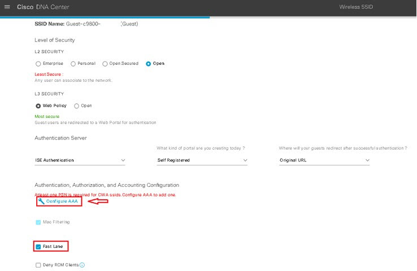Click the Least Secure warning label

pyautogui.click(x=49, y=75)
